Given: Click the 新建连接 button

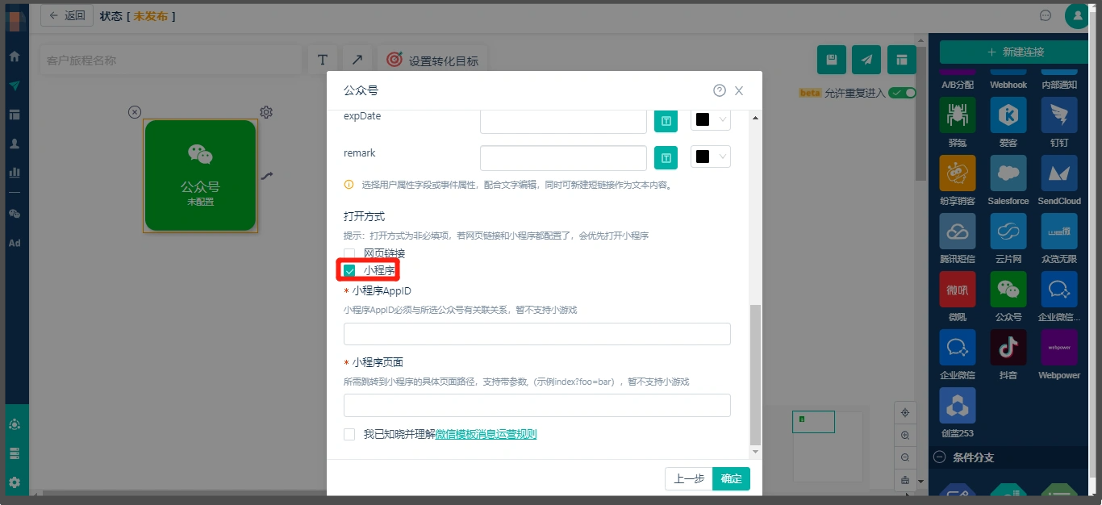Looking at the screenshot, I should click(1015, 52).
